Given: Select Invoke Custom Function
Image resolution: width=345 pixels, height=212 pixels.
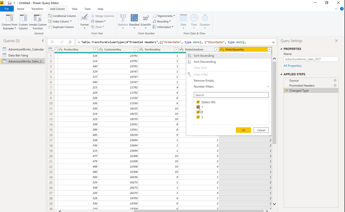Looking at the screenshot, I should coord(38,21).
